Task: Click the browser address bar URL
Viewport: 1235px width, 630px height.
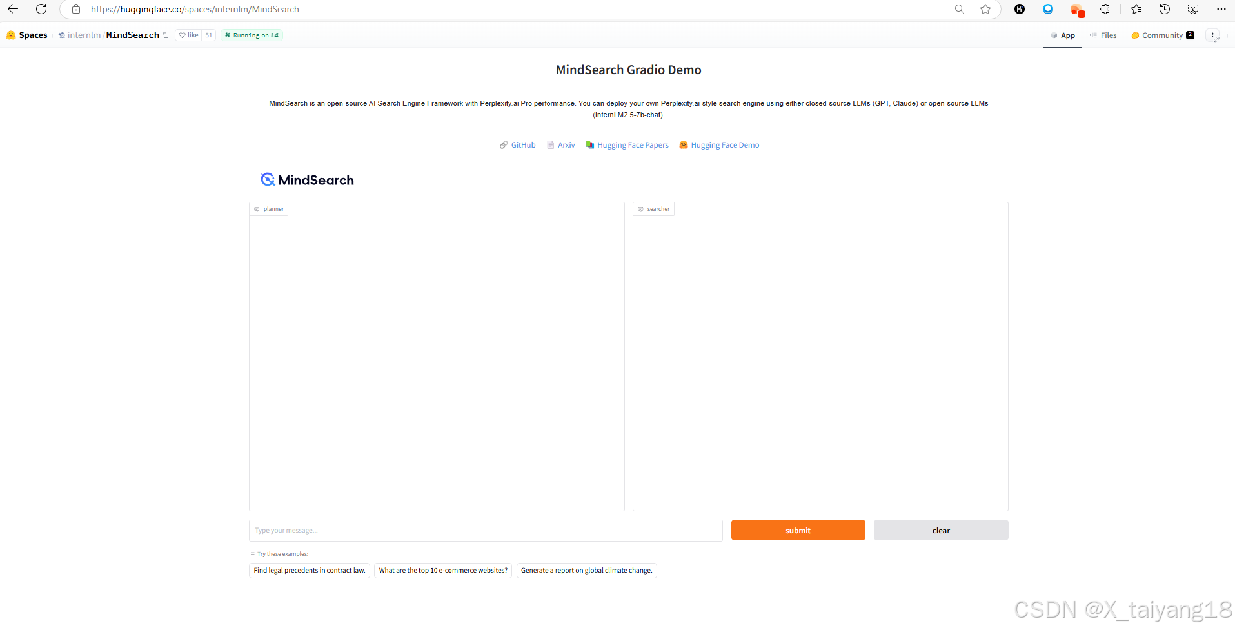Action: pos(195,9)
